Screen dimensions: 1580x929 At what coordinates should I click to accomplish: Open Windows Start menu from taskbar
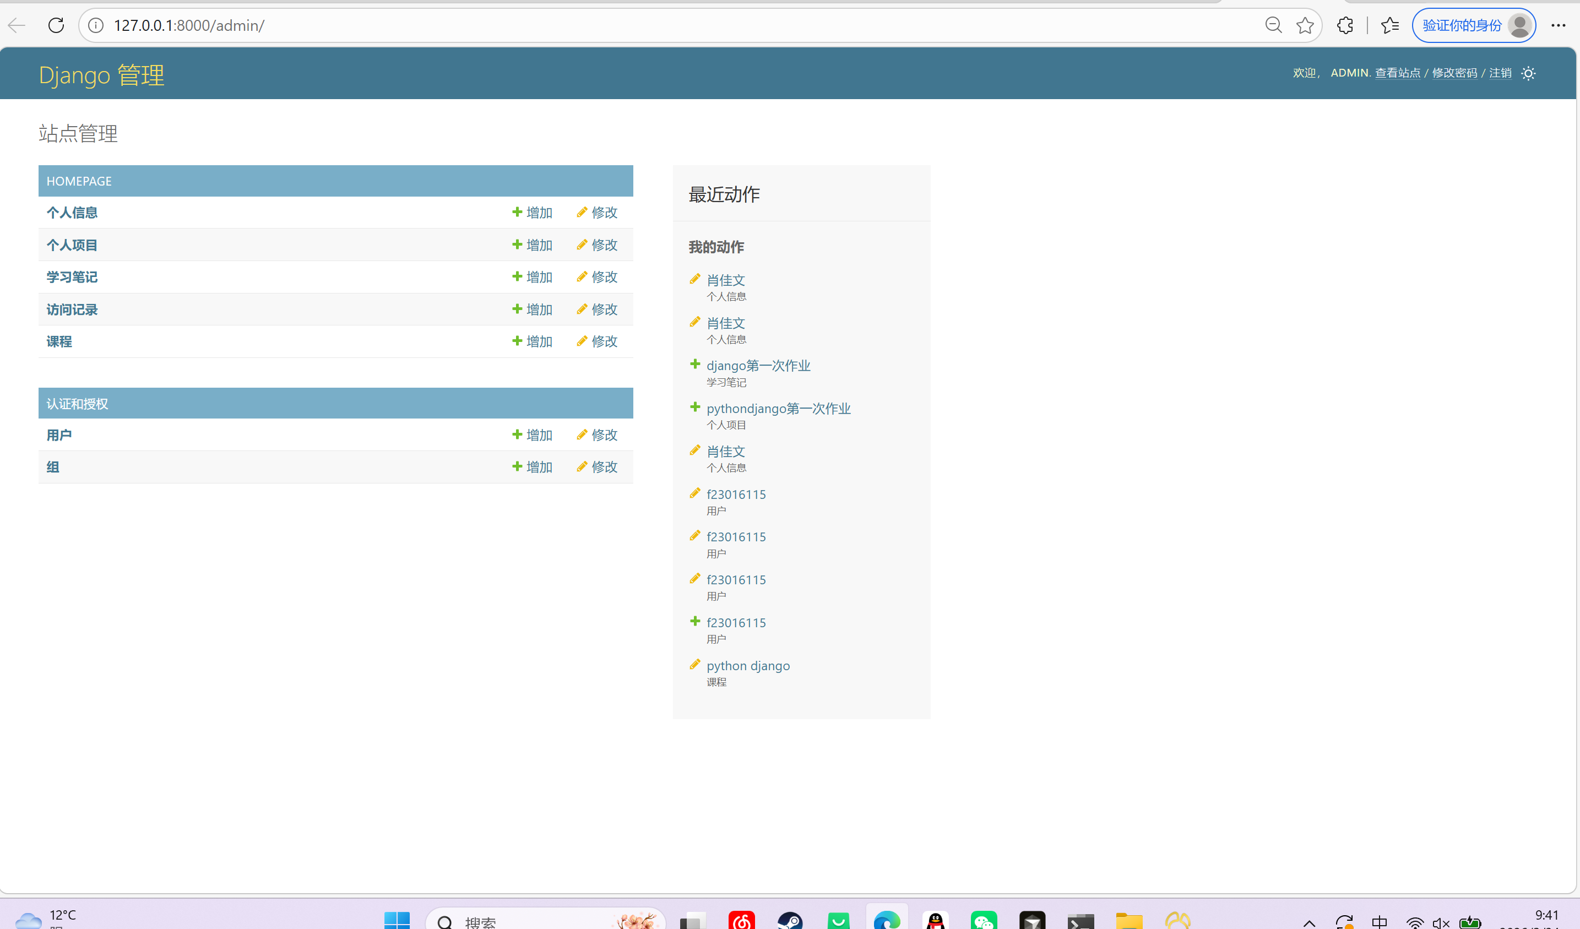(397, 920)
